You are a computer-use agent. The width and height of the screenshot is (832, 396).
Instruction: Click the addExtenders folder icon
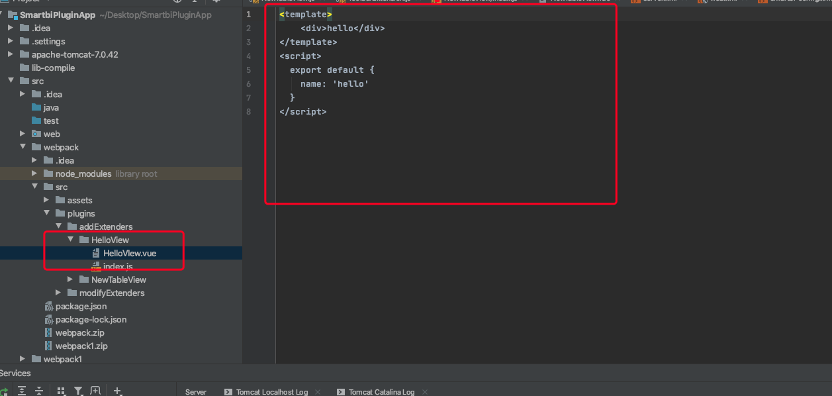pyautogui.click(x=72, y=226)
